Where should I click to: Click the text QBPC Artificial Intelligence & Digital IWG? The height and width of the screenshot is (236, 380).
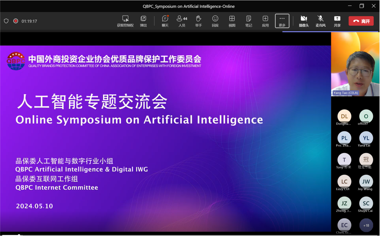(x=82, y=170)
